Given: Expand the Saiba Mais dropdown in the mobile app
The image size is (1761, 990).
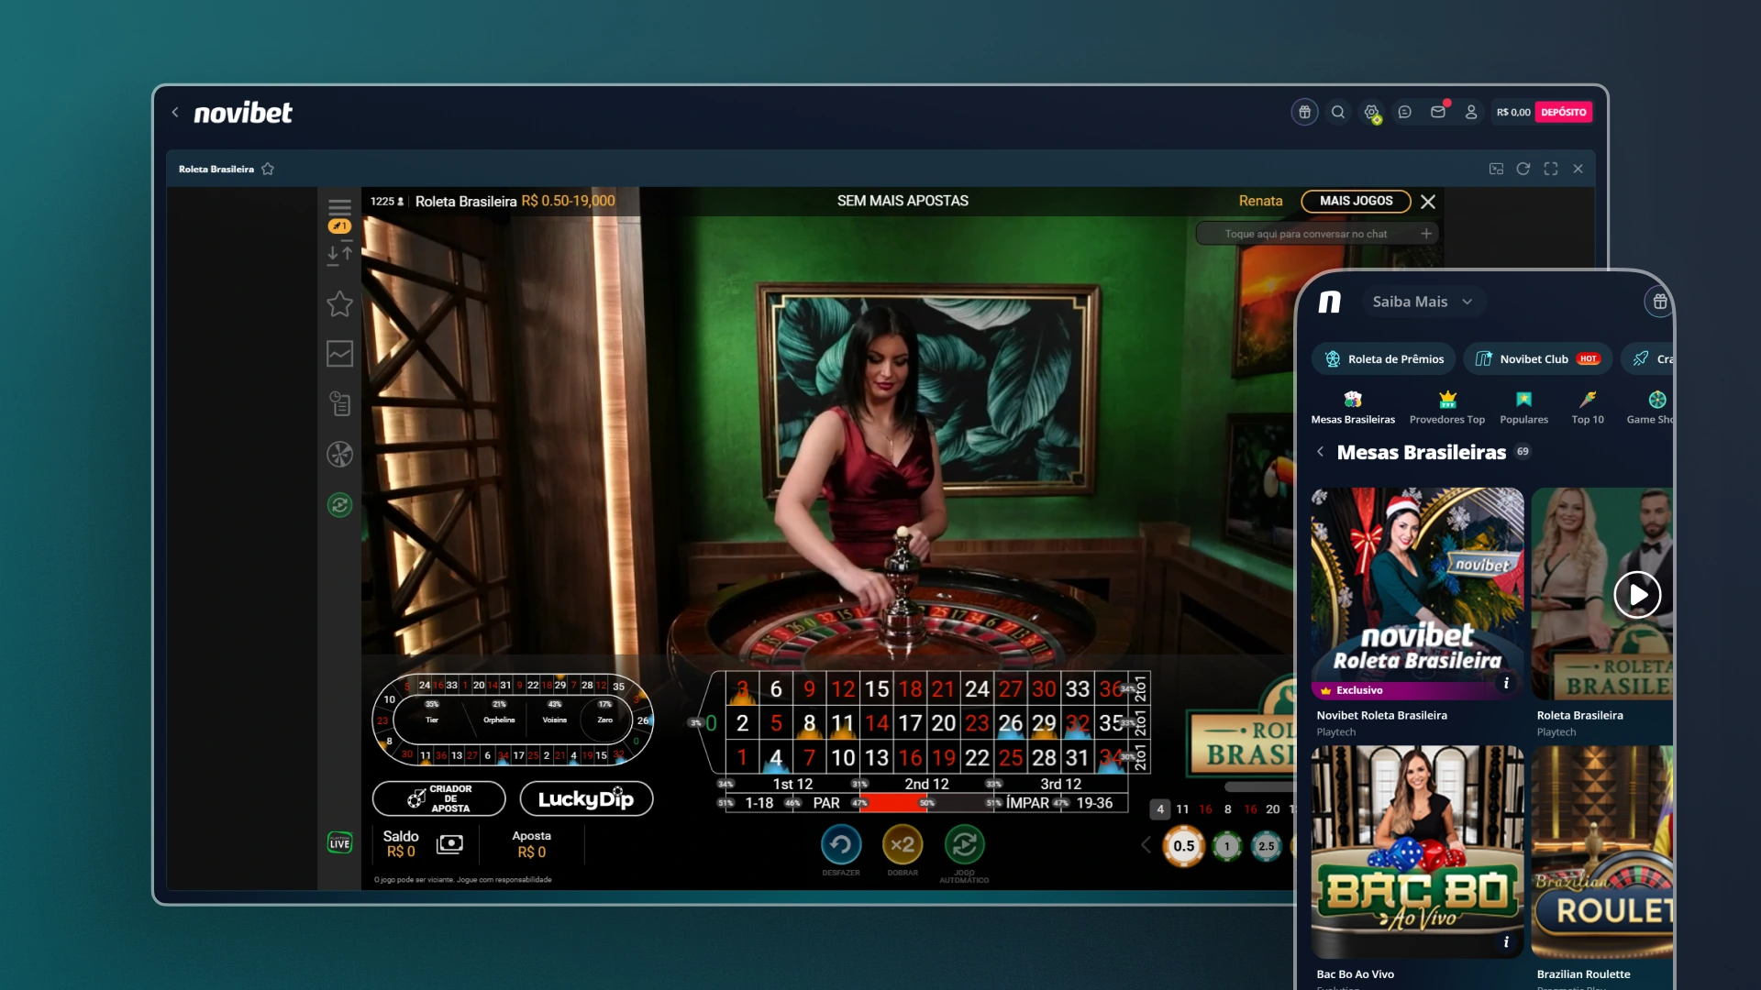Looking at the screenshot, I should pyautogui.click(x=1423, y=302).
